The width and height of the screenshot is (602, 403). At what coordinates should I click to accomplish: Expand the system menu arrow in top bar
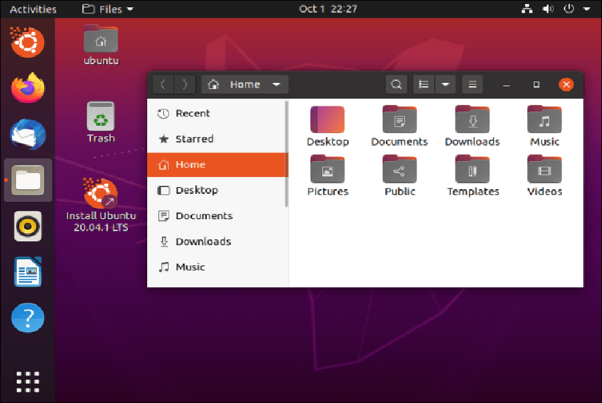(587, 9)
